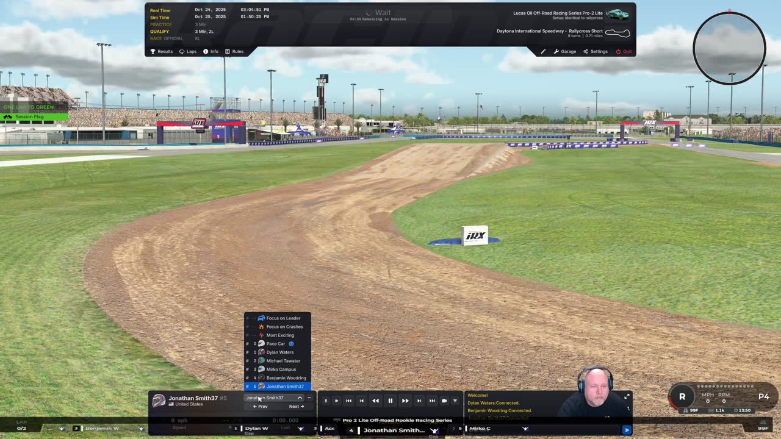Open the camera tool settings icon
This screenshot has width=781, height=439.
point(455,401)
